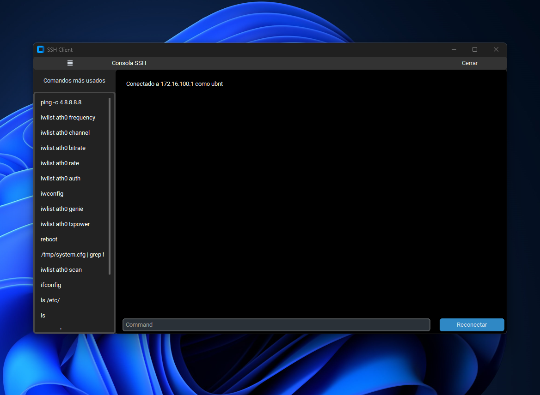Select iwlist ath0 auth command
540x395 pixels.
coord(61,179)
